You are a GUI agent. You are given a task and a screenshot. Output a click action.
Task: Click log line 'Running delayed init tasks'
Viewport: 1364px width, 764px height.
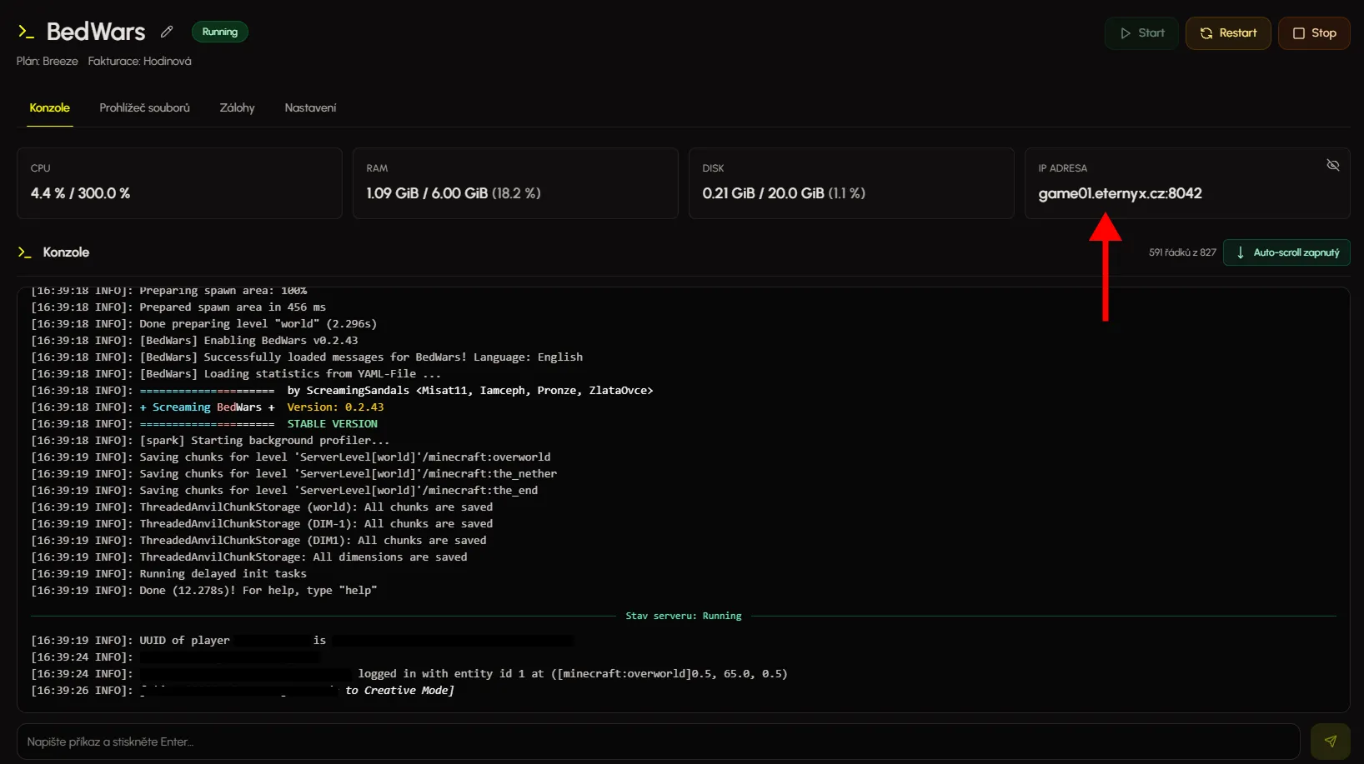coord(168,574)
